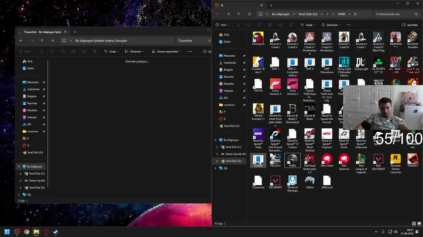
Task: Expand Yerel Disk (C:) in G window tree
Action: coord(217,147)
